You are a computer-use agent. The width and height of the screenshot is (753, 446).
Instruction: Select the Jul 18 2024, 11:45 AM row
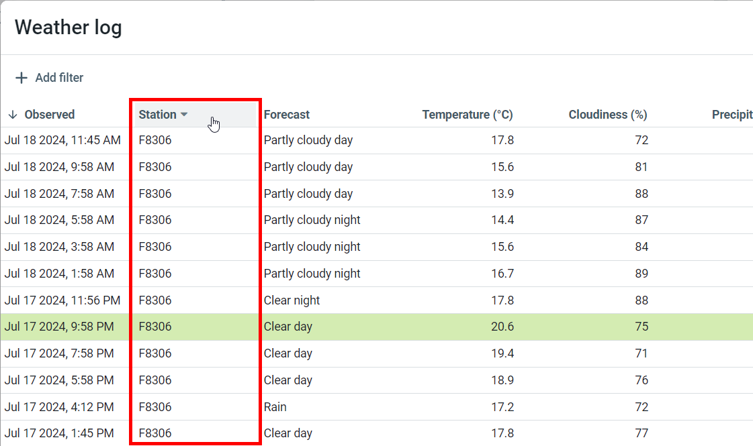pyautogui.click(x=62, y=140)
